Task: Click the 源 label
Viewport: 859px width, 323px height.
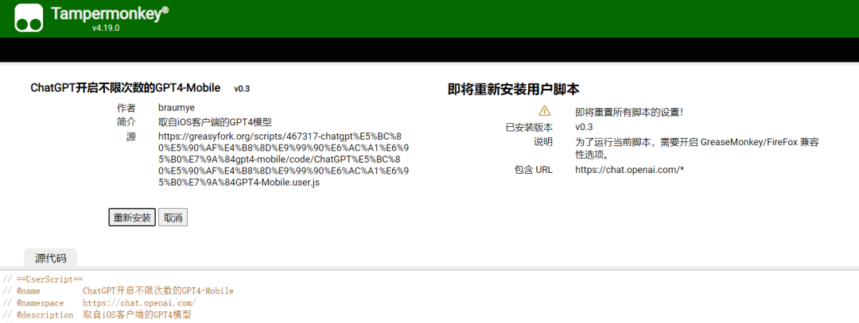Action: tap(131, 137)
